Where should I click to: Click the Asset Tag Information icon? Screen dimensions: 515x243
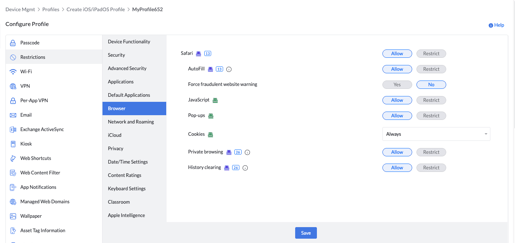click(13, 230)
